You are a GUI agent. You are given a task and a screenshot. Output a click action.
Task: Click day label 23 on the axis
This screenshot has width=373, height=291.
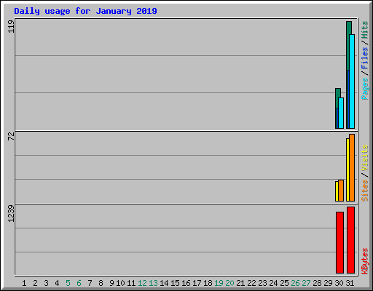[262, 283]
